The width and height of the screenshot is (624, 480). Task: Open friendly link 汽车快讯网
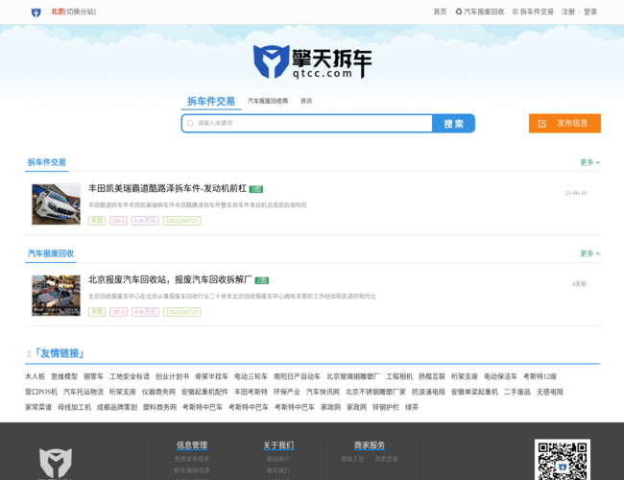click(324, 392)
